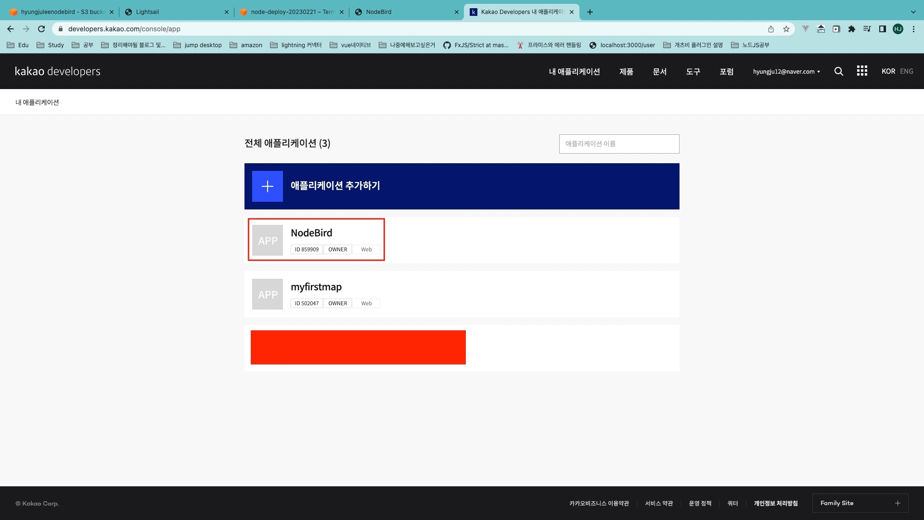Close the NodeBird browser tab
This screenshot has height=520, width=924.
click(457, 12)
